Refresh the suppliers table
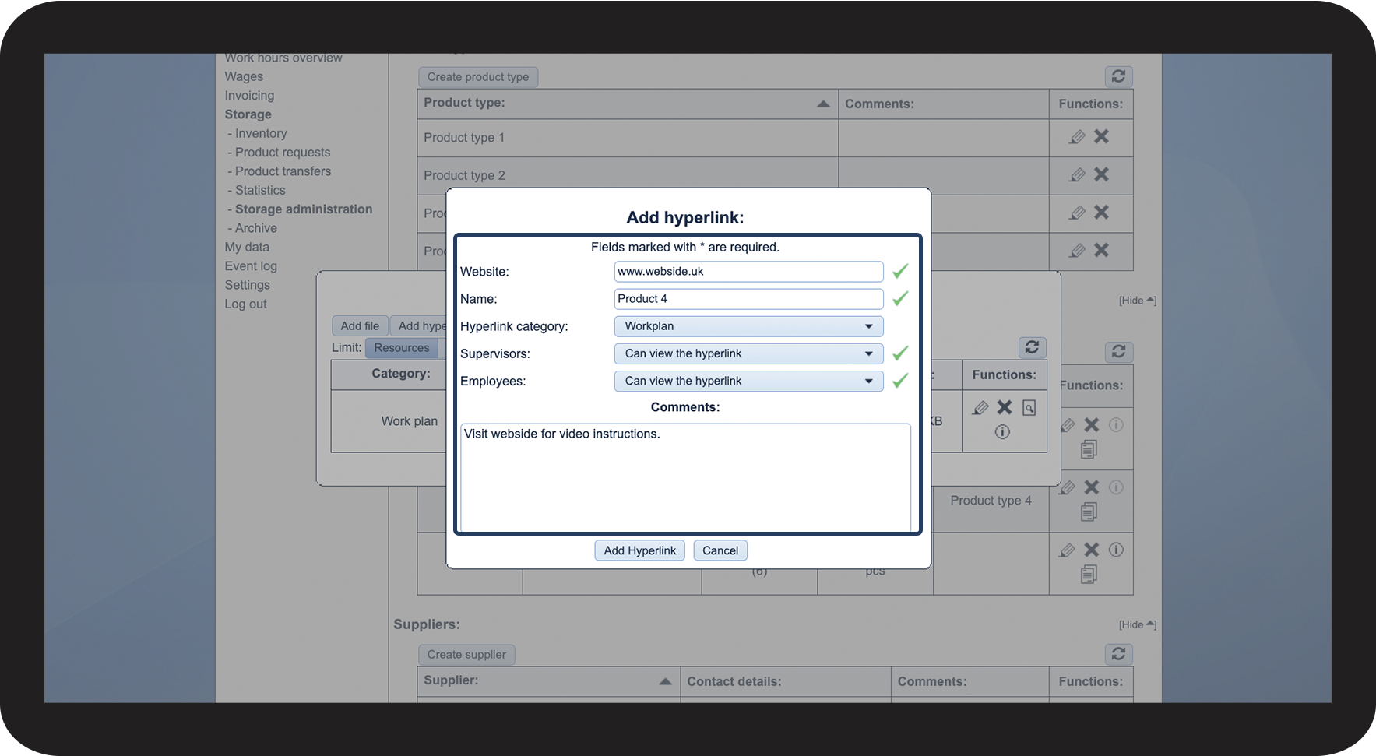The height and width of the screenshot is (756, 1376). point(1118,654)
